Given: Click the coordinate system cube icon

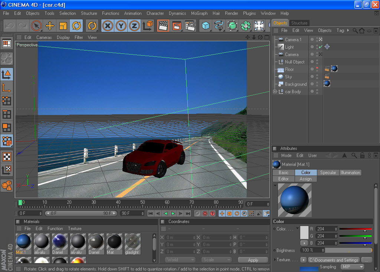Looking at the screenshot, I should (x=148, y=26).
